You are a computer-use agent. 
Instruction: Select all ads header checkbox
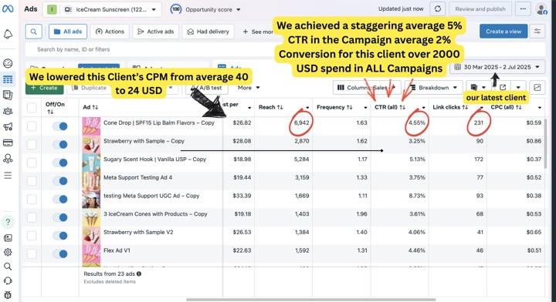click(32, 107)
